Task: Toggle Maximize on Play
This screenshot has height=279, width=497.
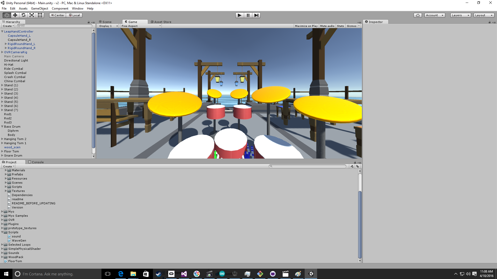Action: click(x=306, y=26)
